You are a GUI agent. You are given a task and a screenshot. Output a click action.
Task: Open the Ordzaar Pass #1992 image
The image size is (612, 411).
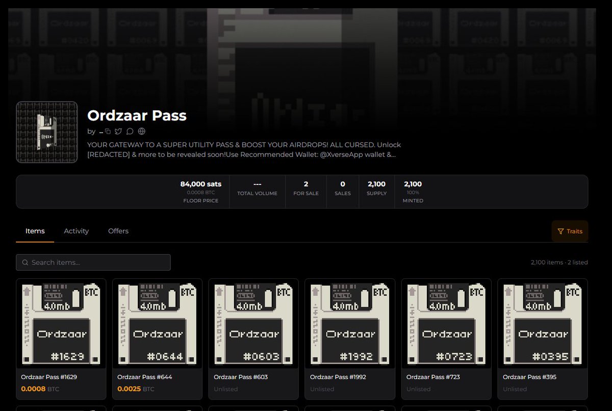point(350,324)
